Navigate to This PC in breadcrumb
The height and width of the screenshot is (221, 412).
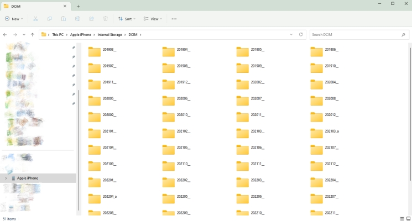tap(58, 34)
